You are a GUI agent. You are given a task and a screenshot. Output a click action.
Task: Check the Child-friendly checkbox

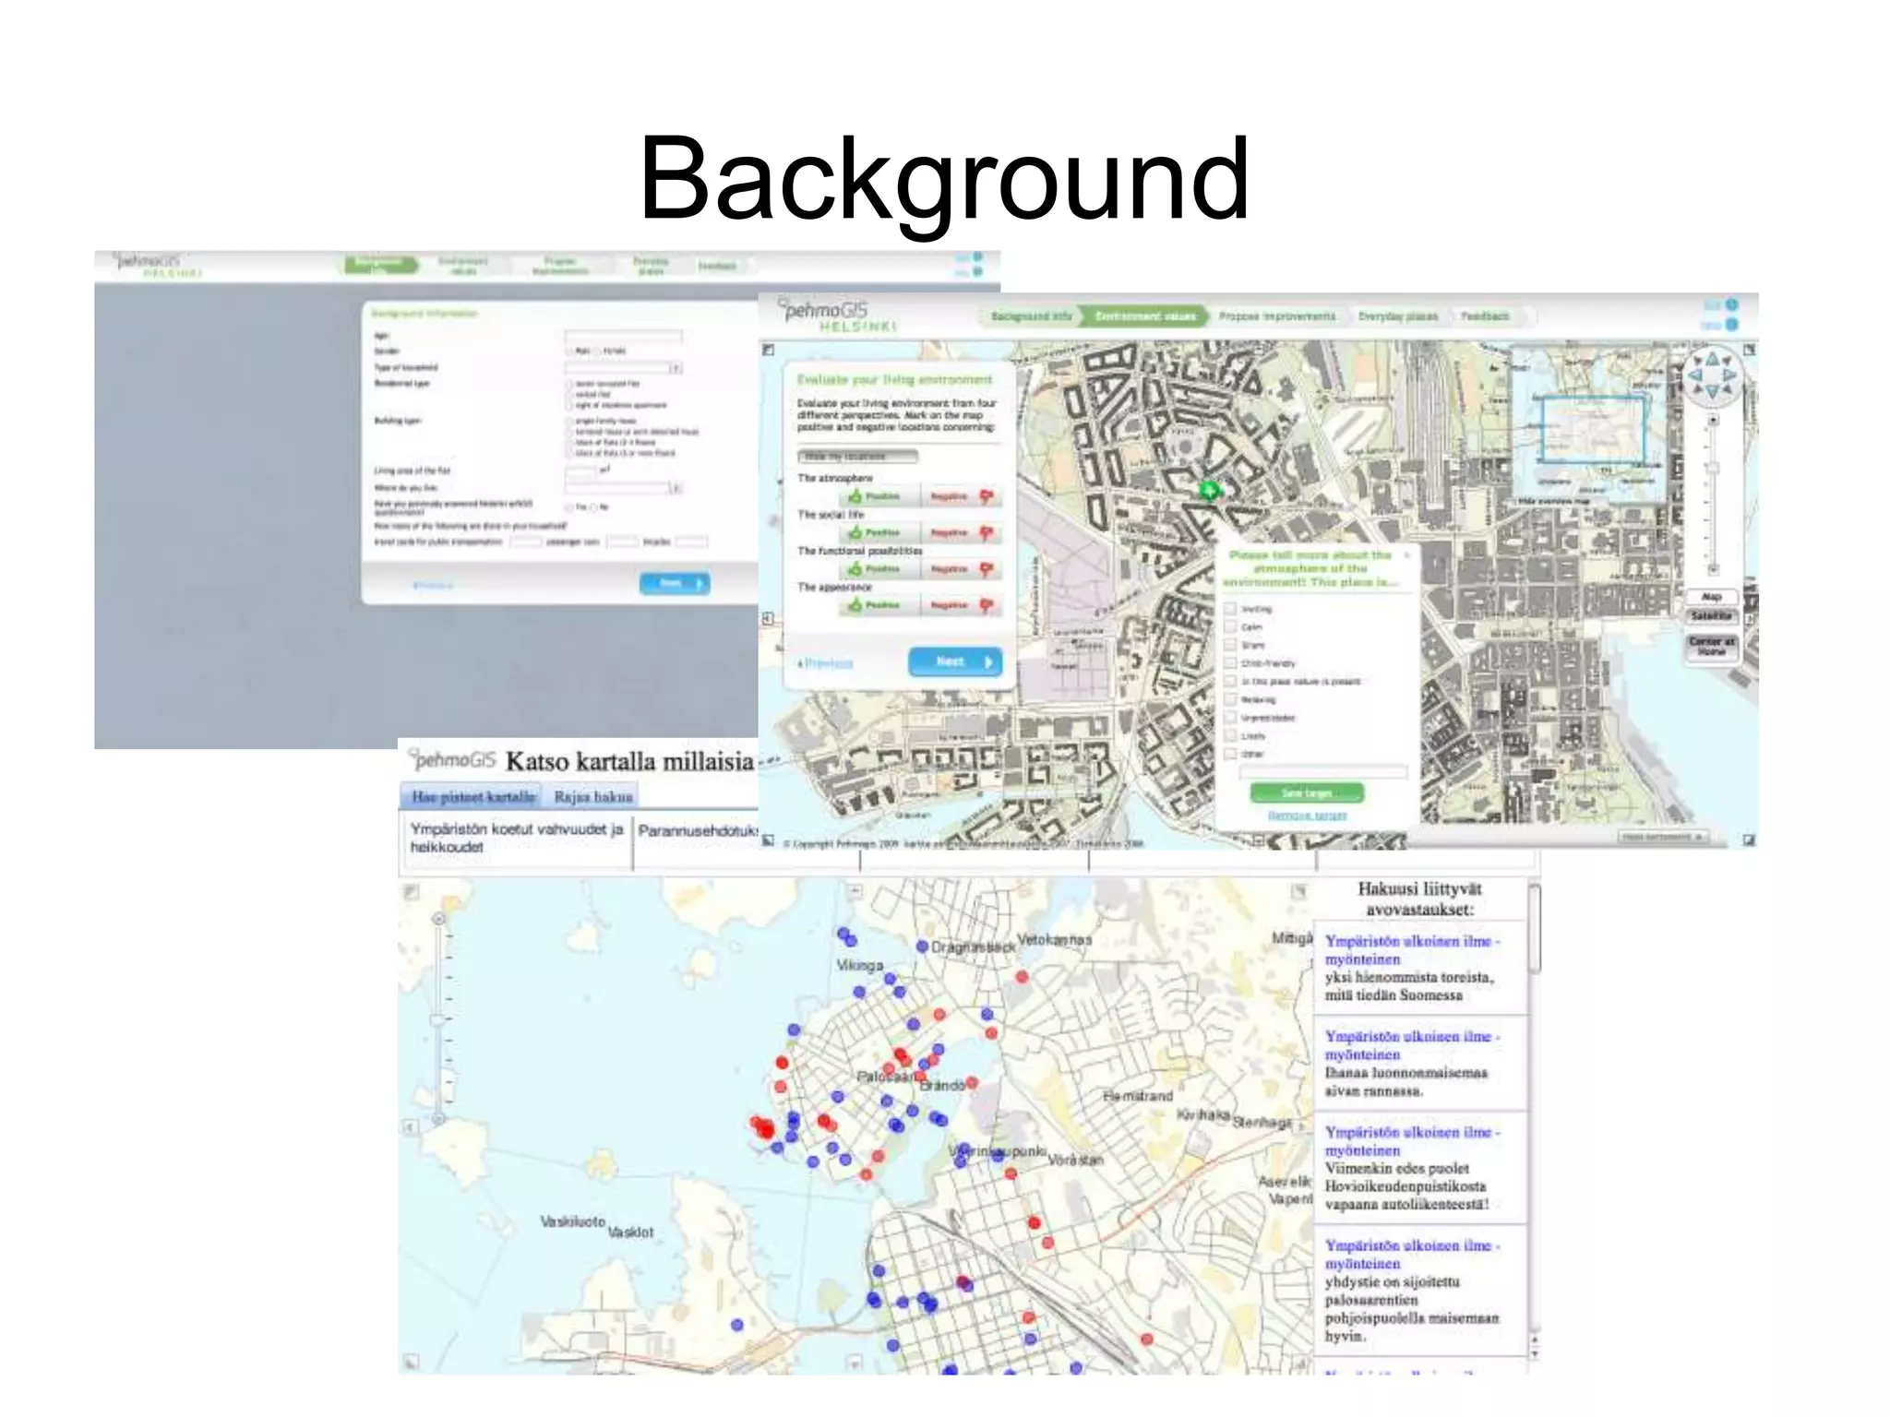(x=1230, y=662)
